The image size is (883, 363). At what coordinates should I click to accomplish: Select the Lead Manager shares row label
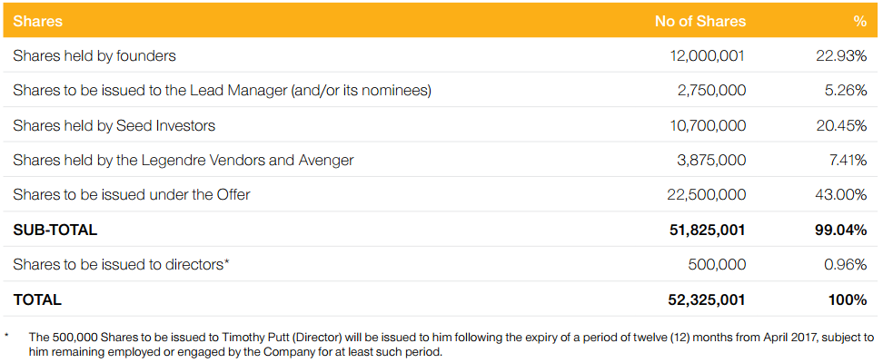pos(222,91)
